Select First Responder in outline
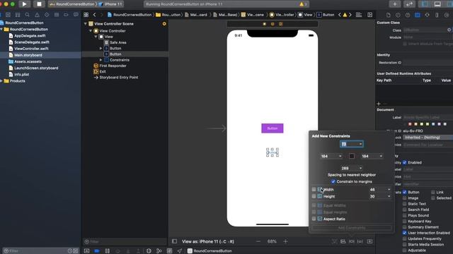This screenshot has height=254, width=453. pos(113,66)
